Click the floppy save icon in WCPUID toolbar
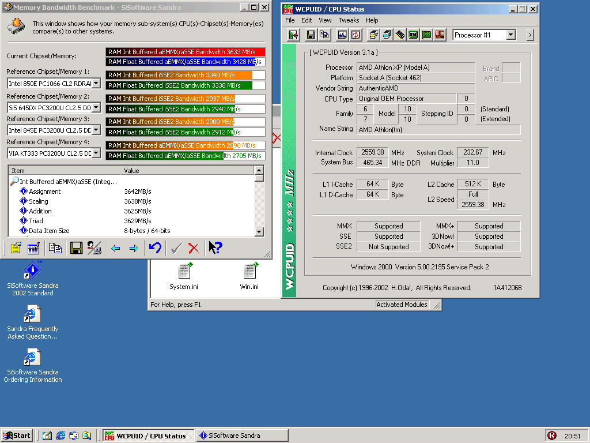The image size is (590, 443). click(311, 35)
